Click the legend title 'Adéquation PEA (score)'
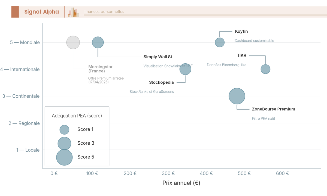Screen dimensions: 327x196 pyautogui.click(x=77, y=116)
